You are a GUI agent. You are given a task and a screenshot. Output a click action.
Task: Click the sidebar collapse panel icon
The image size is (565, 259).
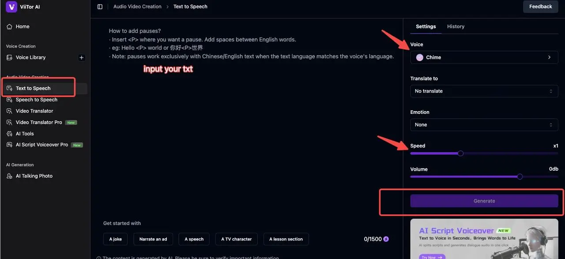click(x=100, y=7)
